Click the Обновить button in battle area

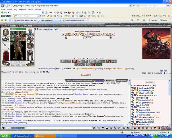[x=88, y=38]
